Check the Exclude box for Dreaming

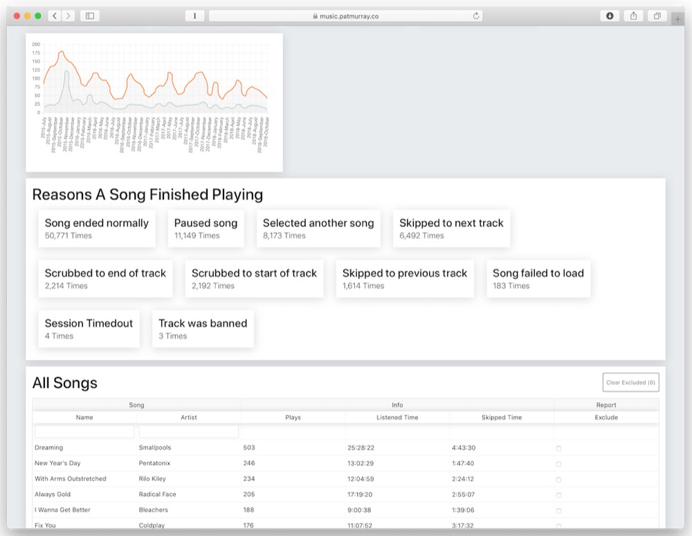(x=558, y=449)
